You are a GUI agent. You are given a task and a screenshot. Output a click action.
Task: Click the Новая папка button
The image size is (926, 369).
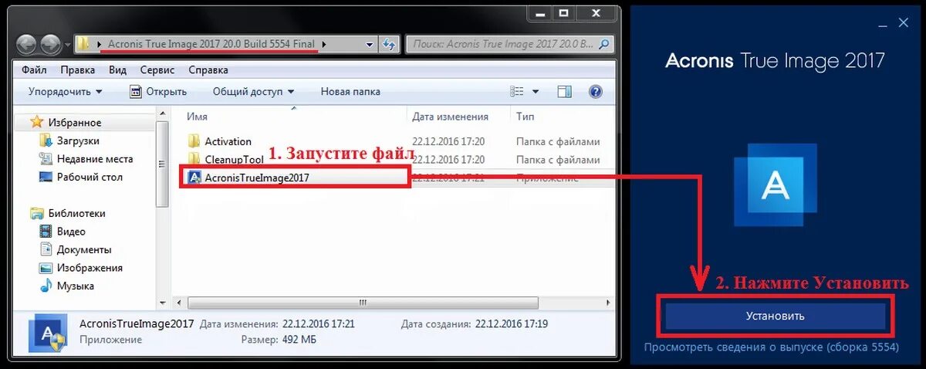[350, 91]
